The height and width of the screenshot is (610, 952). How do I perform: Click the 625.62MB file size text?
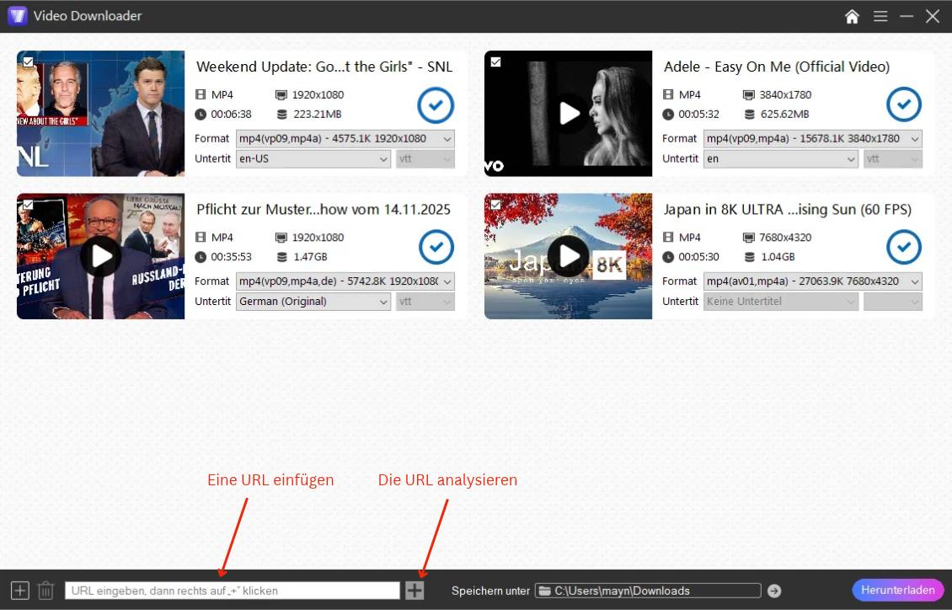[785, 114]
